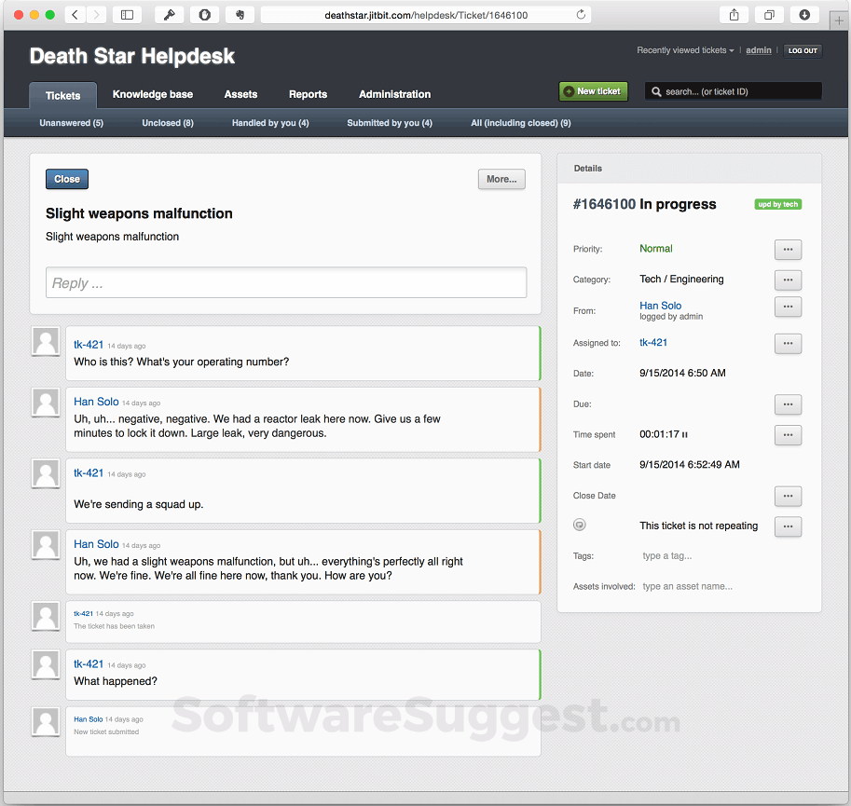Edit the Category field using the ellipsis icon
Screen dimensions: 851x806
click(788, 280)
